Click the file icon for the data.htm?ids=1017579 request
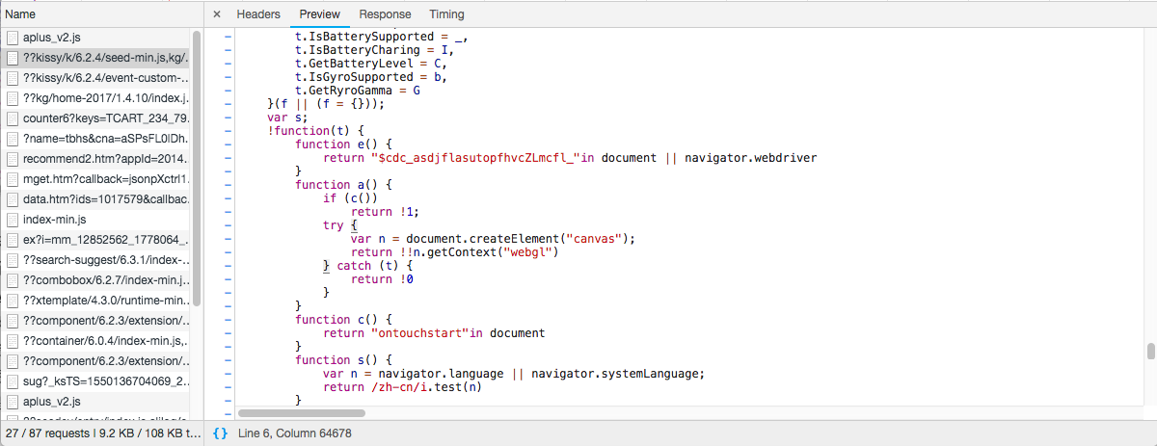1157x446 pixels. click(x=13, y=199)
